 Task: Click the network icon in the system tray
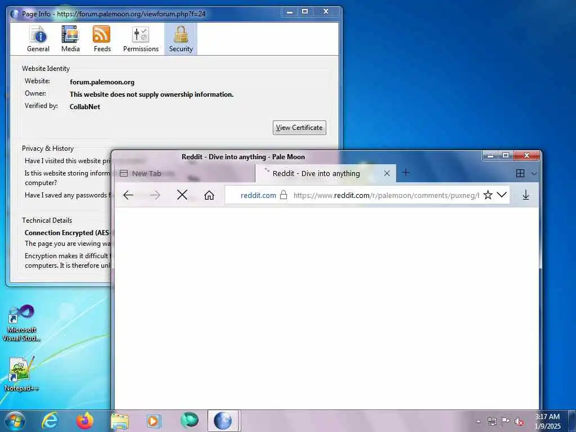[492, 421]
